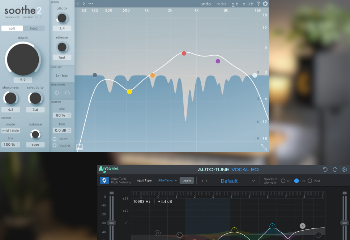Open soothe2 preset ellipsis menu
Viewport: 350px width, 240px height.
click(91, 4)
